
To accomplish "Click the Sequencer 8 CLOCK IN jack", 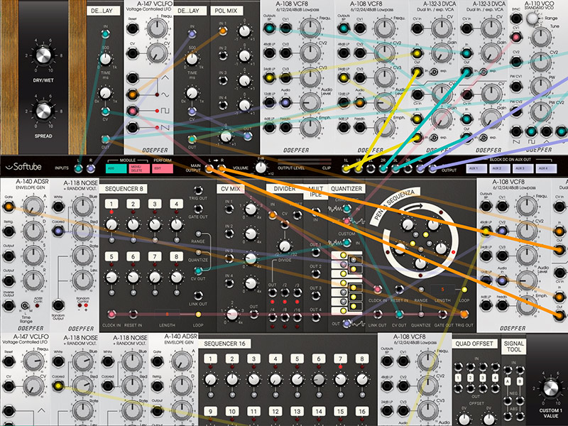I will [111, 314].
